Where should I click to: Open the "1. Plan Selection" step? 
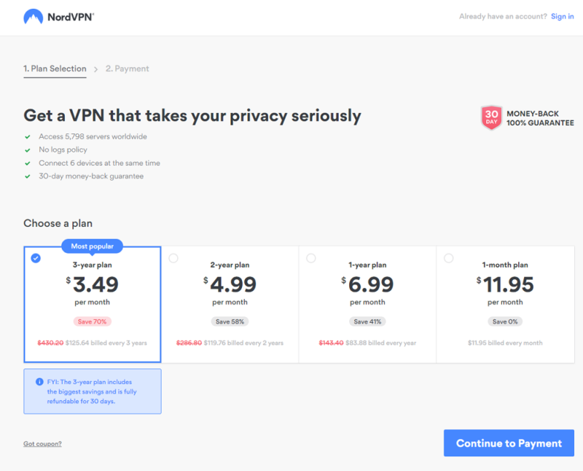click(x=55, y=68)
